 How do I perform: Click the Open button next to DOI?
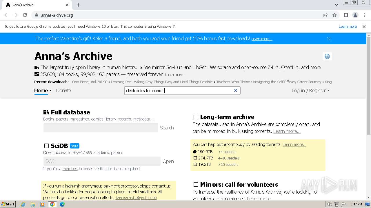click(168, 161)
